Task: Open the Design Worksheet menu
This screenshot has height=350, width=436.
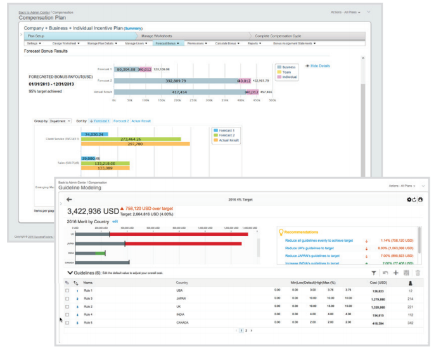Action: tap(65, 43)
